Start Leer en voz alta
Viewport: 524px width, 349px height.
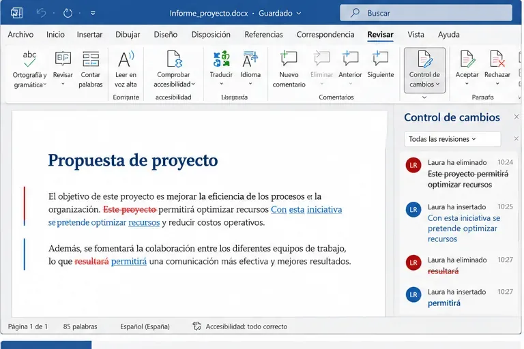pos(126,70)
